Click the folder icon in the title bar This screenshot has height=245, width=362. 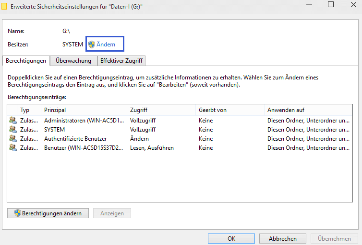pyautogui.click(x=4, y=6)
